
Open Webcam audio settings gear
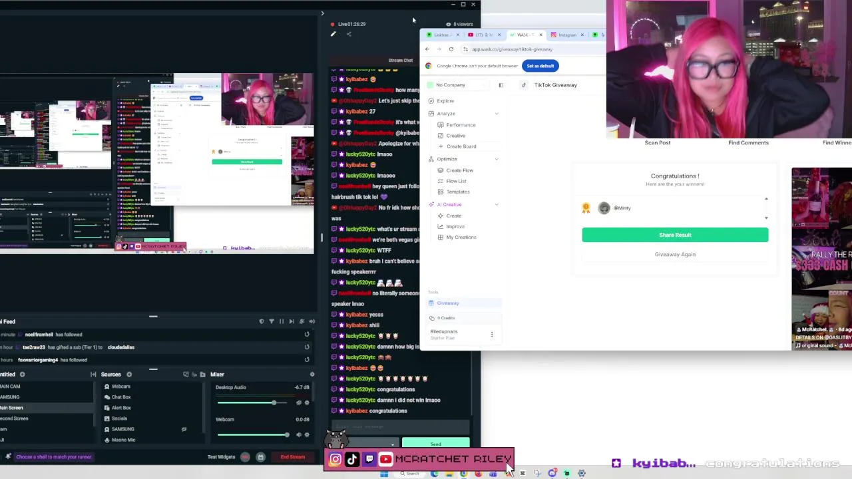307,434
